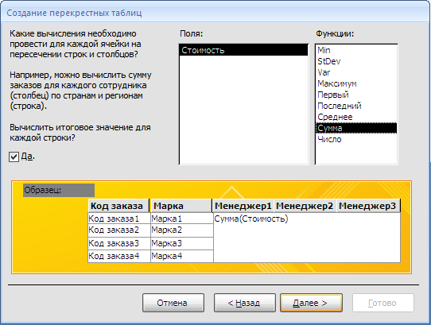
Task: Click the "Марка" sample column header
Action: pyautogui.click(x=181, y=206)
